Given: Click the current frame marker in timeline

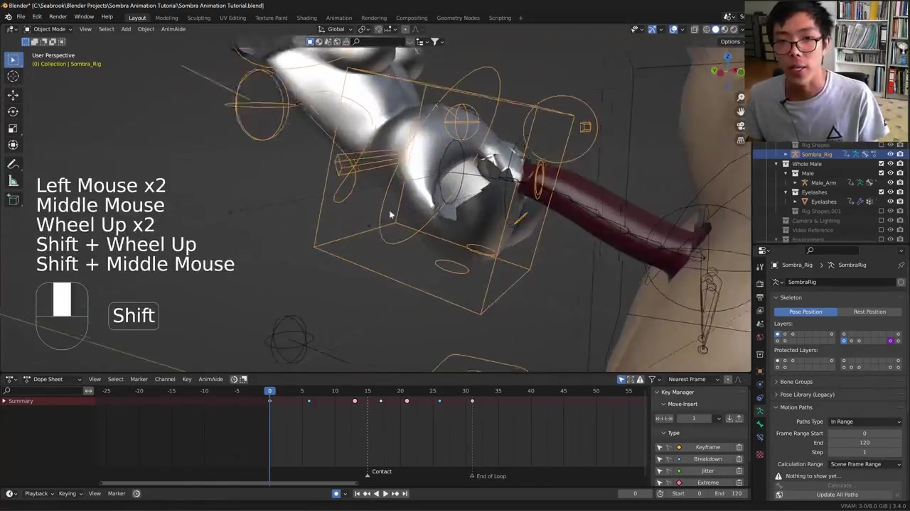Looking at the screenshot, I should (269, 391).
